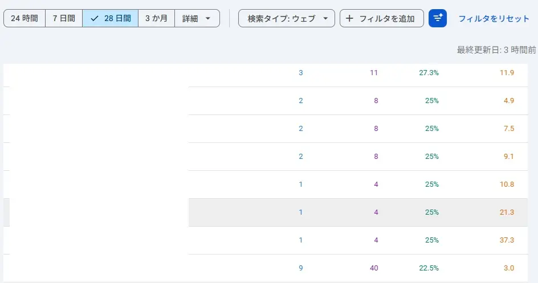Click the position value 4.9
This screenshot has height=283, width=538.
pos(509,101)
